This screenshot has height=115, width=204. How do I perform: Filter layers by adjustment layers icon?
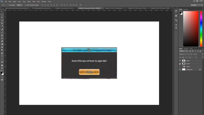[x=193, y=51]
